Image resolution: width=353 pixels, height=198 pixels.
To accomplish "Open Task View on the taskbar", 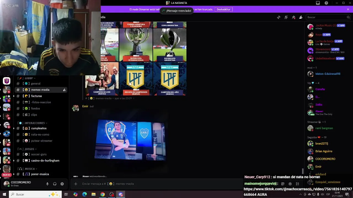I will [66, 194].
